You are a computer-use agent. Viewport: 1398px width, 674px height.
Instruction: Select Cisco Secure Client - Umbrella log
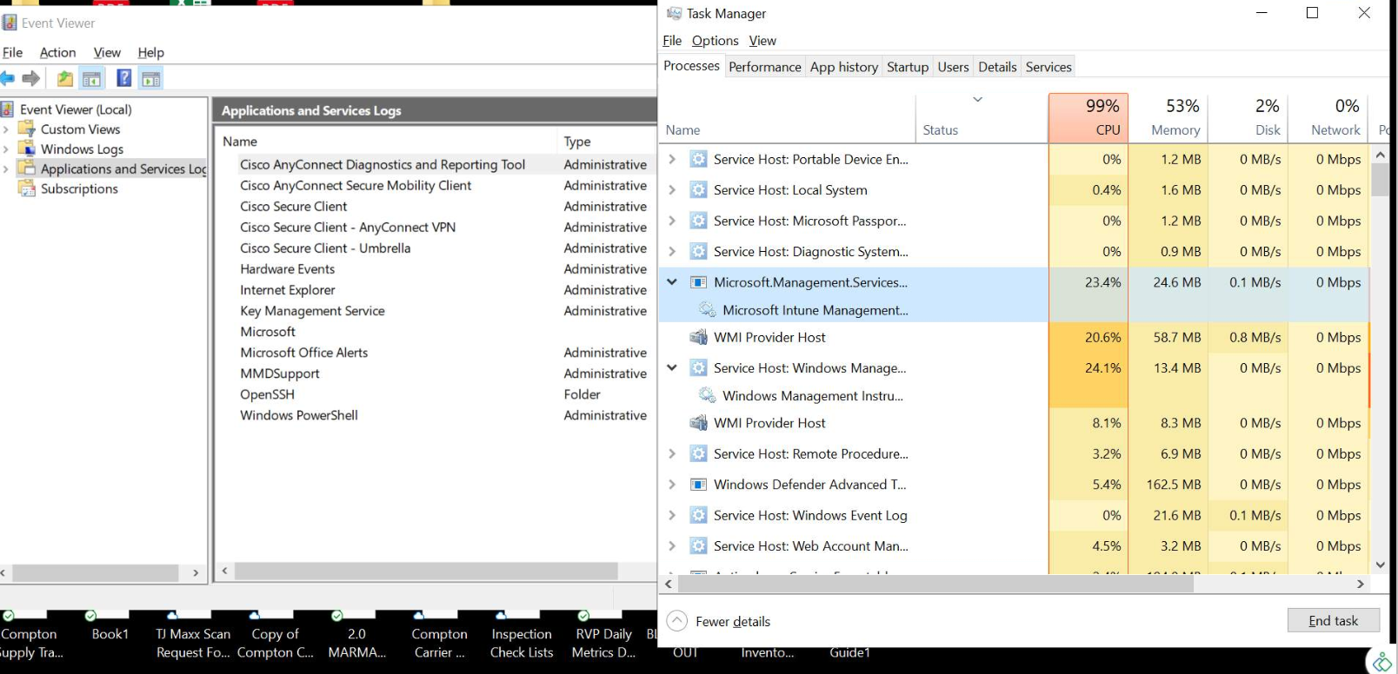pos(325,248)
